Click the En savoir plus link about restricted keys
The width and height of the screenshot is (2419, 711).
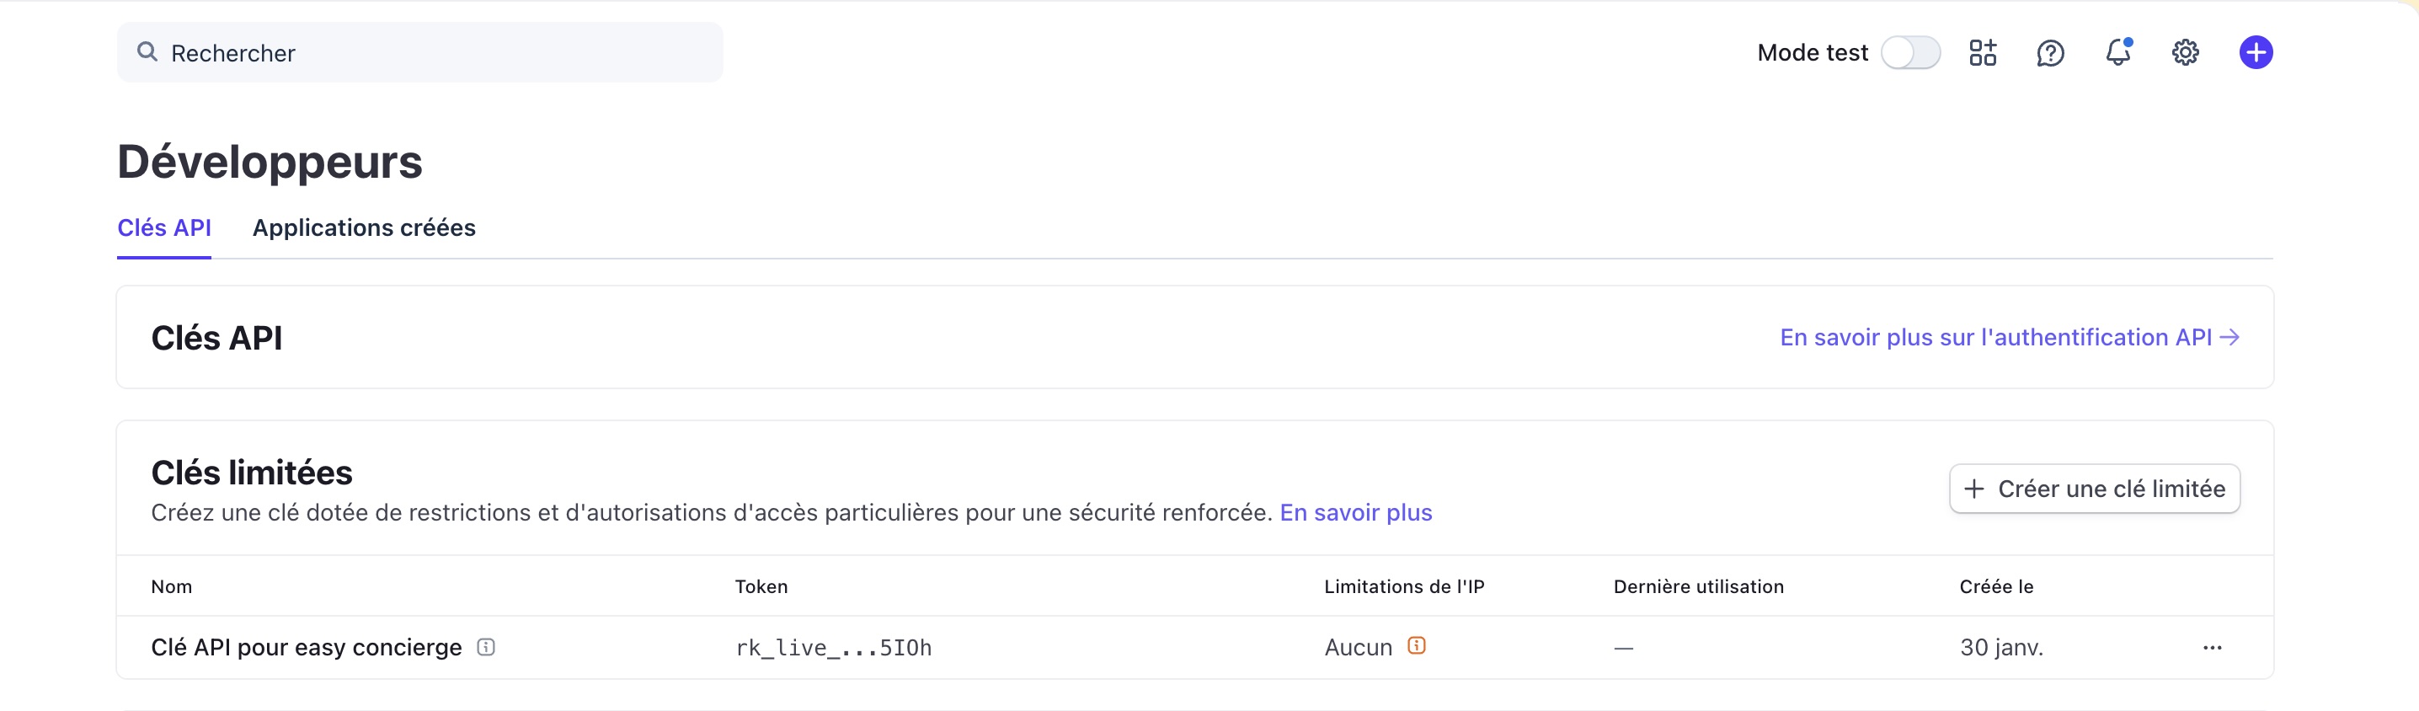click(1355, 513)
